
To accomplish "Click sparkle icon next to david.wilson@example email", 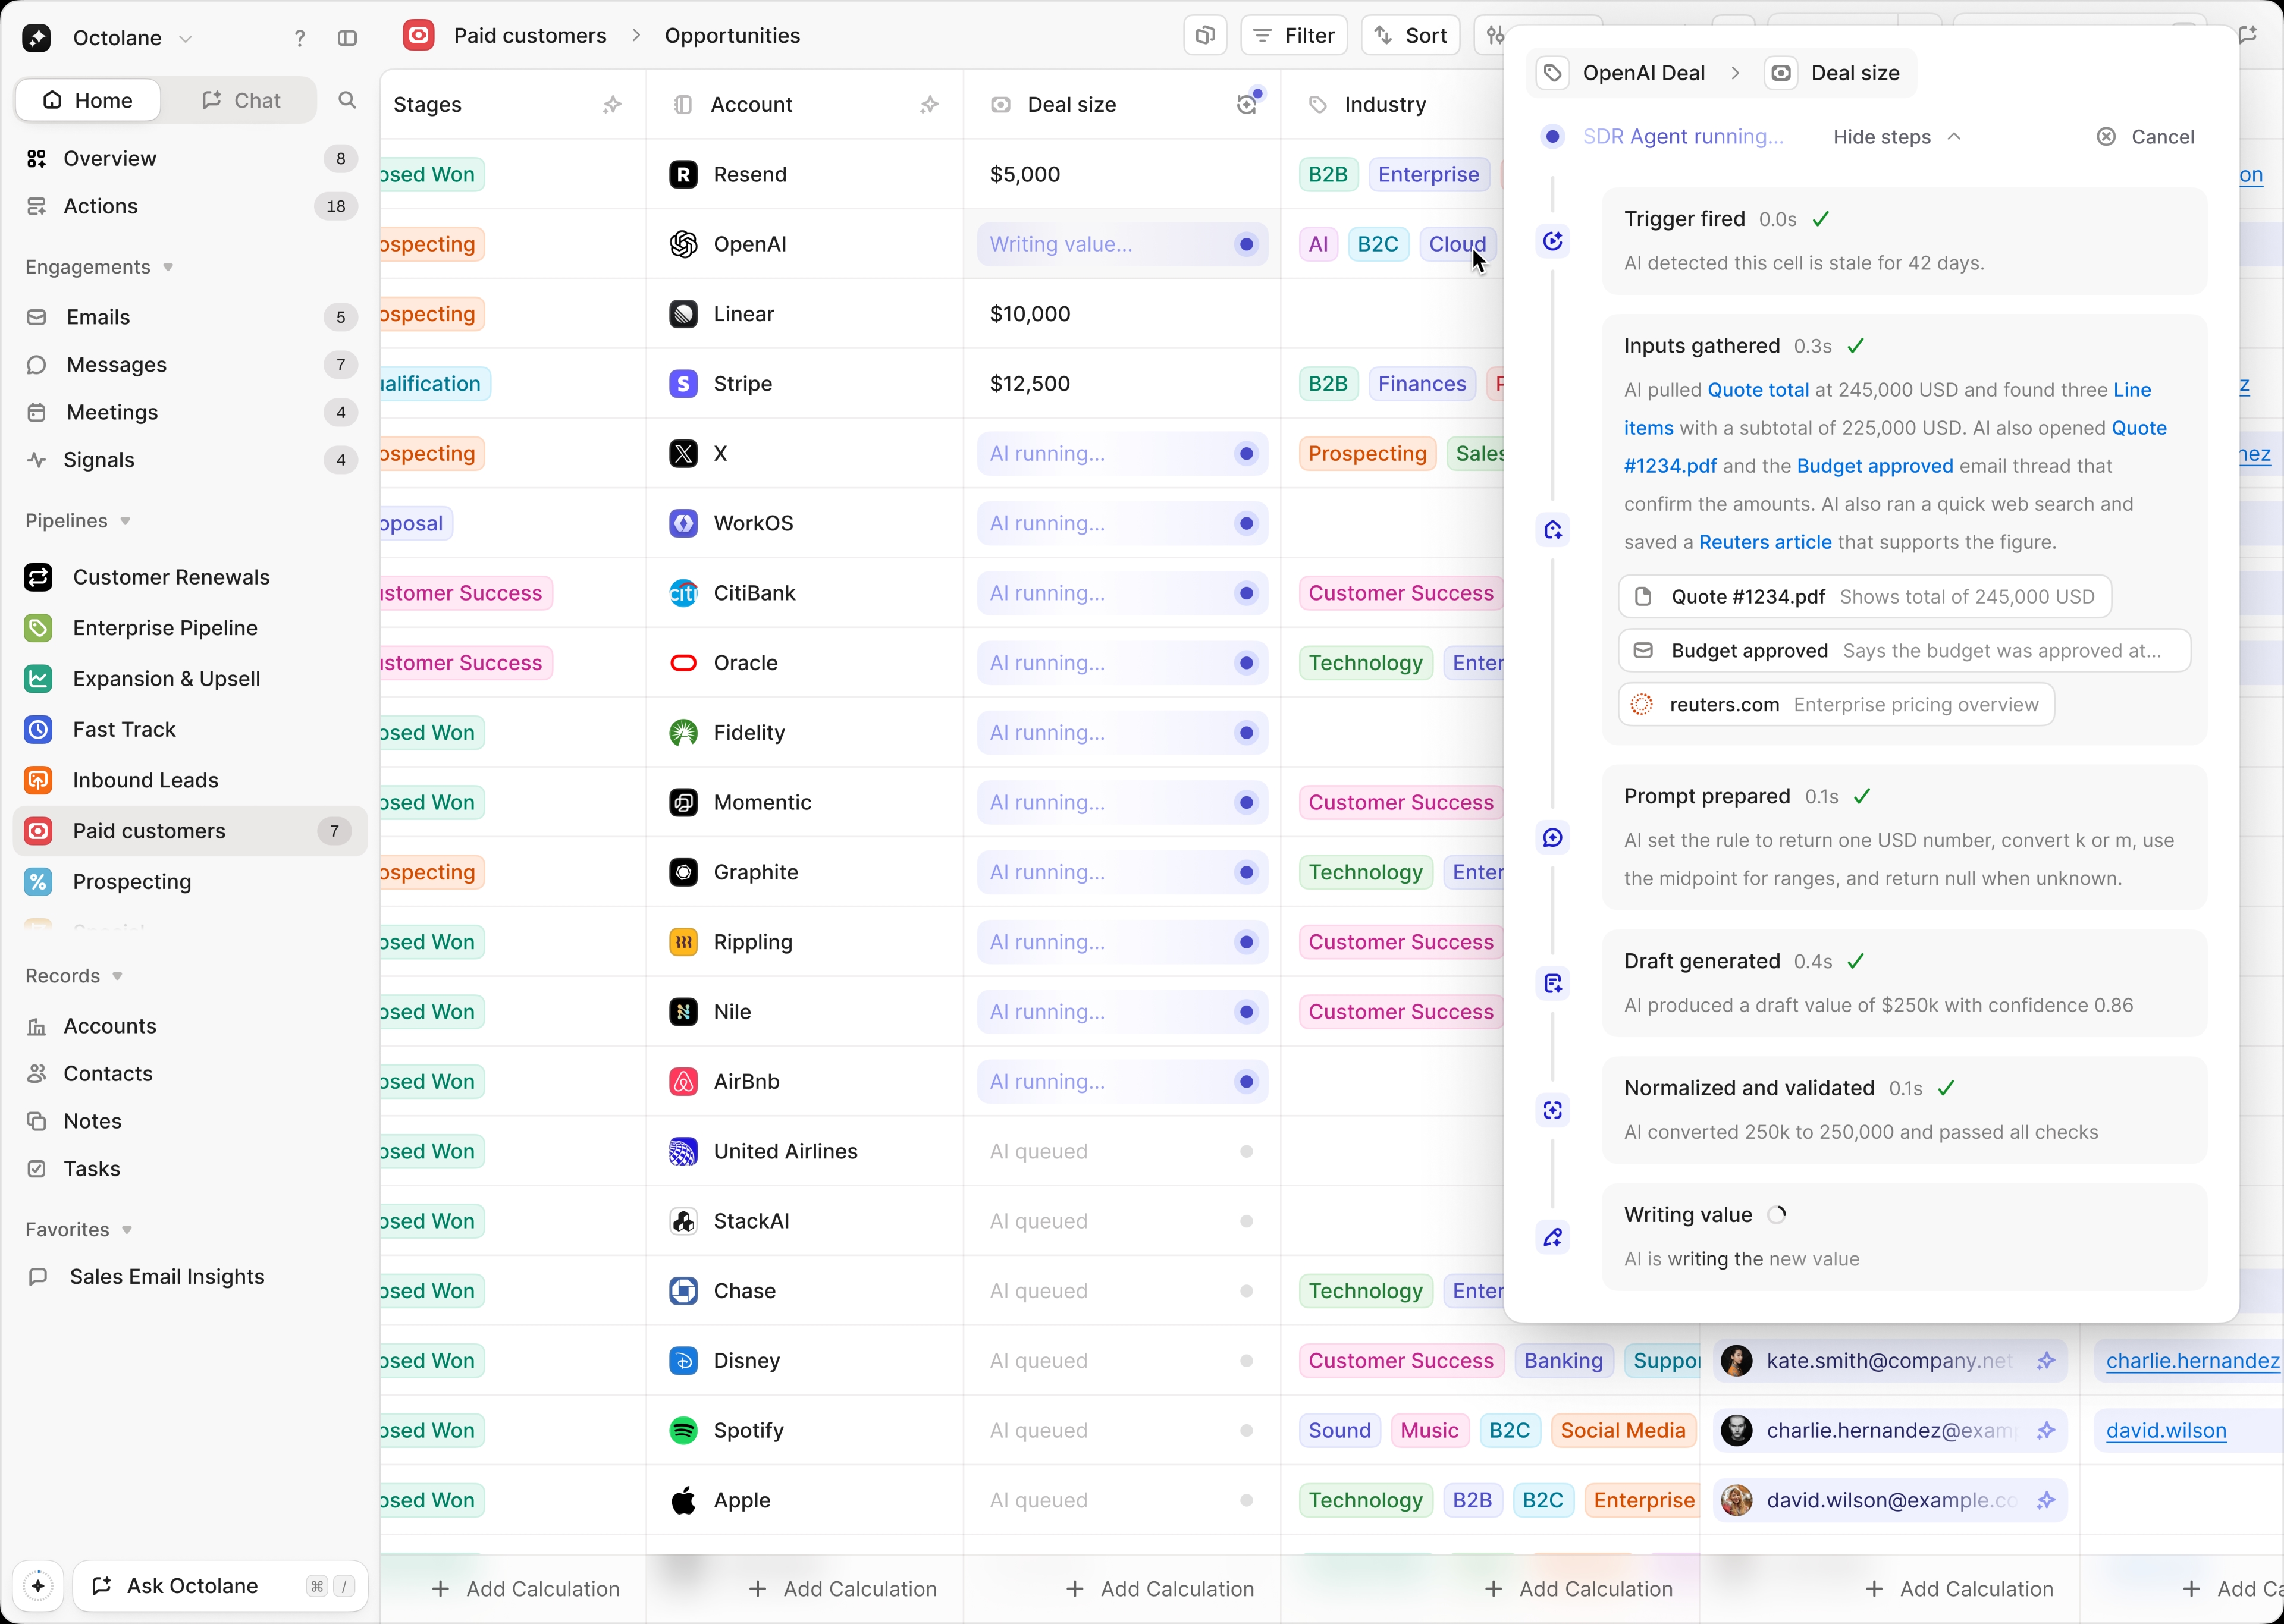I will (2046, 1501).
